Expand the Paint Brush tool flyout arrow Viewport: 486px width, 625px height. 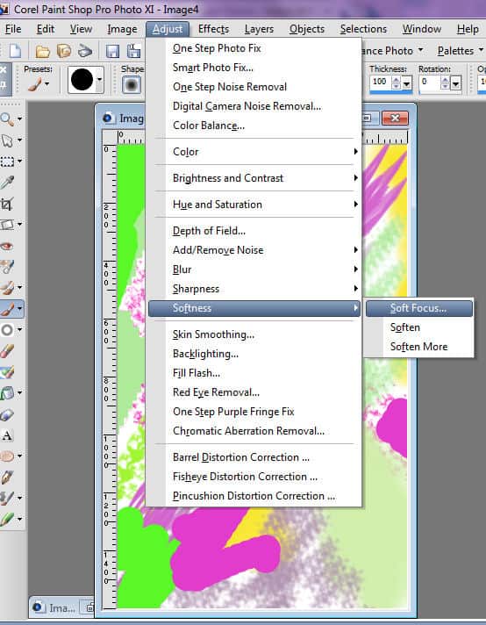click(x=19, y=308)
